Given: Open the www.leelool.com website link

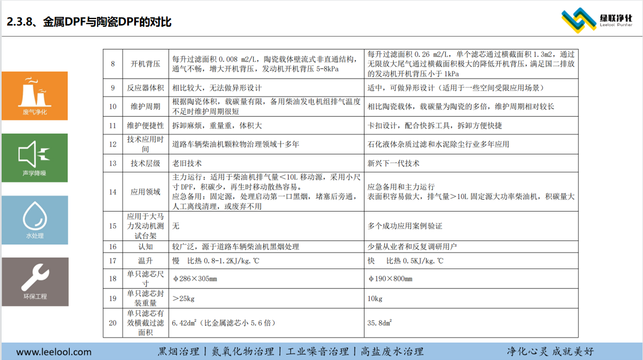Looking at the screenshot, I should [54, 352].
